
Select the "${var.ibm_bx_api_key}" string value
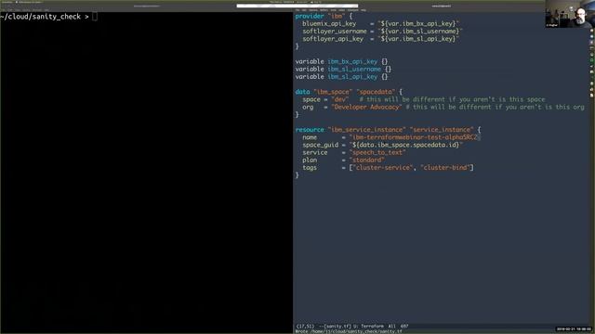click(x=418, y=24)
